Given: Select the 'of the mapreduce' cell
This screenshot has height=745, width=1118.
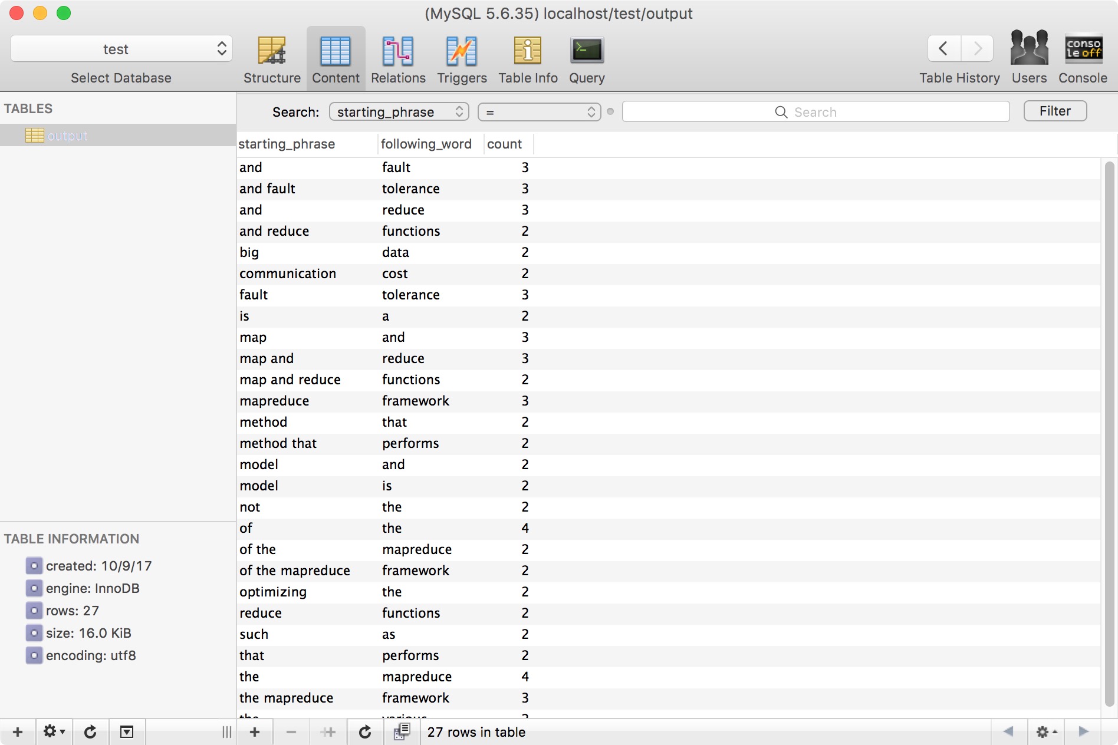Looking at the screenshot, I should pyautogui.click(x=307, y=571).
